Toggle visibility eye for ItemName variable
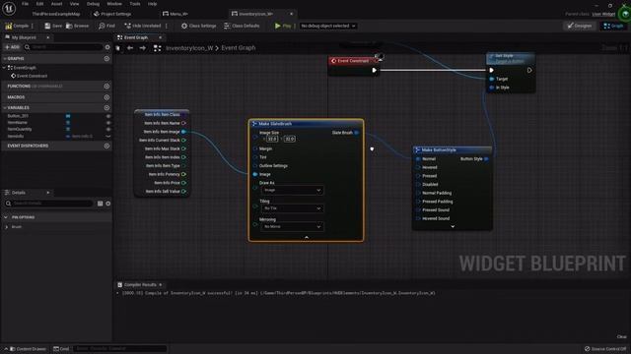 (x=107, y=122)
